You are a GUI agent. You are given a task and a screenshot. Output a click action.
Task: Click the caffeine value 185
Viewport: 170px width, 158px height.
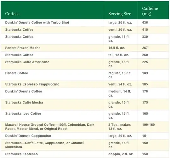(145, 84)
